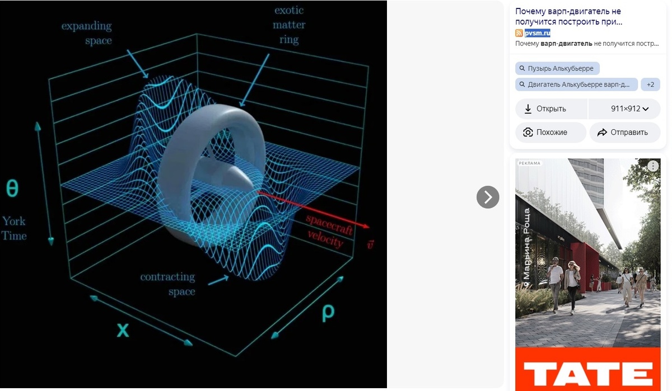Click Похожие similar images button
The width and height of the screenshot is (672, 391).
click(x=550, y=133)
